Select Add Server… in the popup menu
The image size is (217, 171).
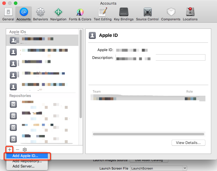(x=23, y=166)
